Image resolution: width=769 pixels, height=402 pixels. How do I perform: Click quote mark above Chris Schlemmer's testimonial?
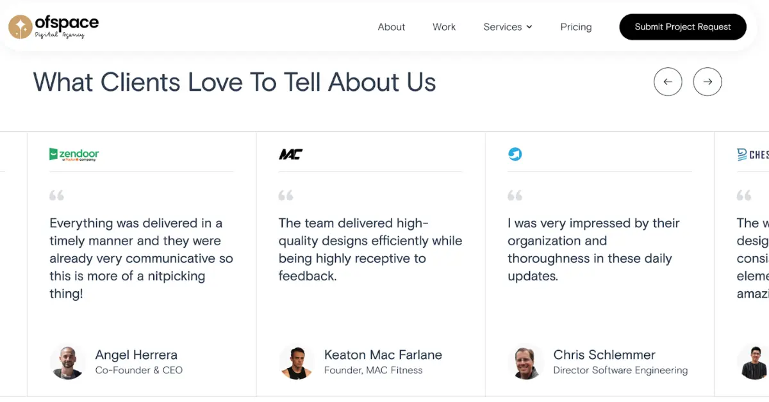[515, 195]
